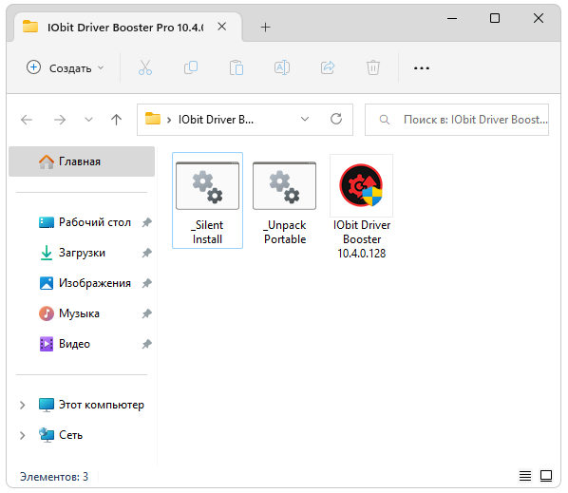The width and height of the screenshot is (568, 493).
Task: Open Музыка in sidebar
Action: tap(69, 313)
